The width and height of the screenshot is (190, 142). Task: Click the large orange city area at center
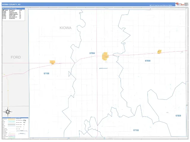click(105, 56)
